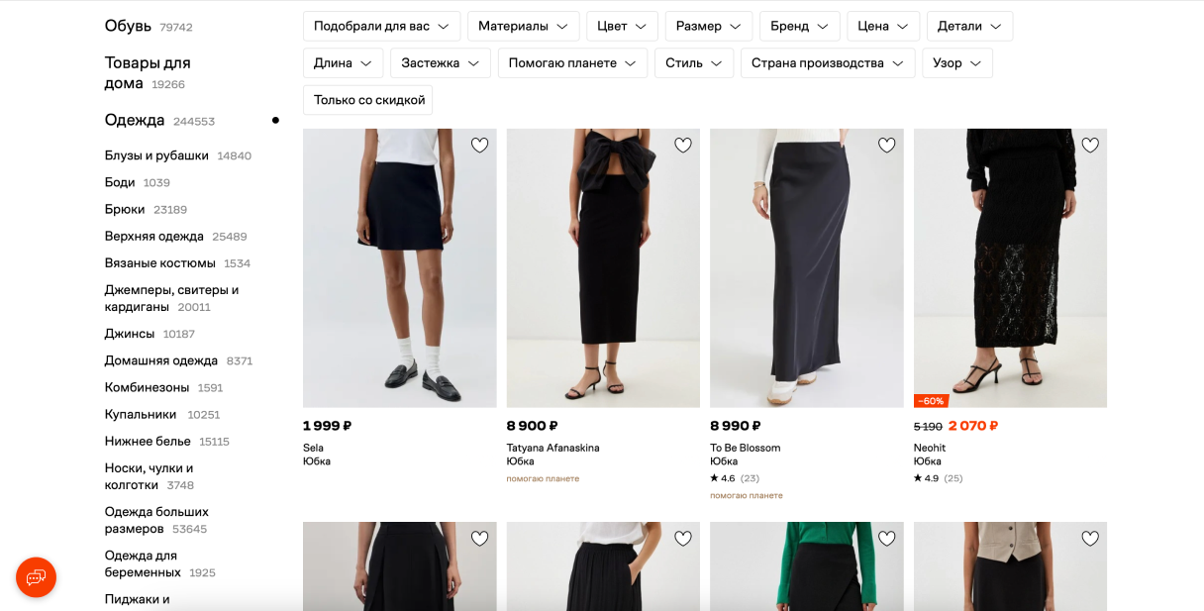
Task: Expand the "Бренд" filter dropdown
Action: click(x=799, y=26)
